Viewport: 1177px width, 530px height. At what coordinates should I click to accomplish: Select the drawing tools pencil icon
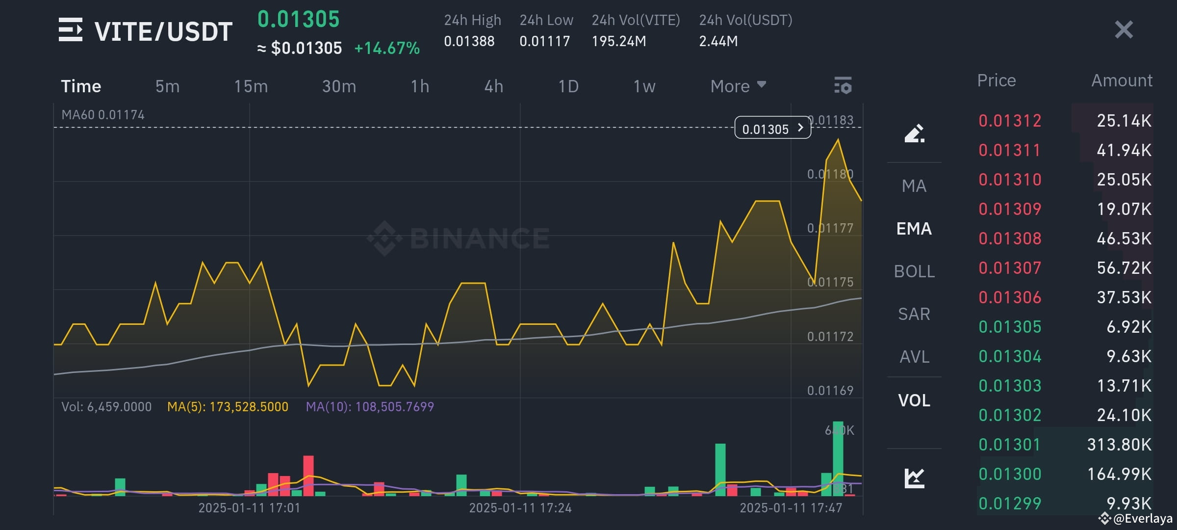tap(914, 132)
